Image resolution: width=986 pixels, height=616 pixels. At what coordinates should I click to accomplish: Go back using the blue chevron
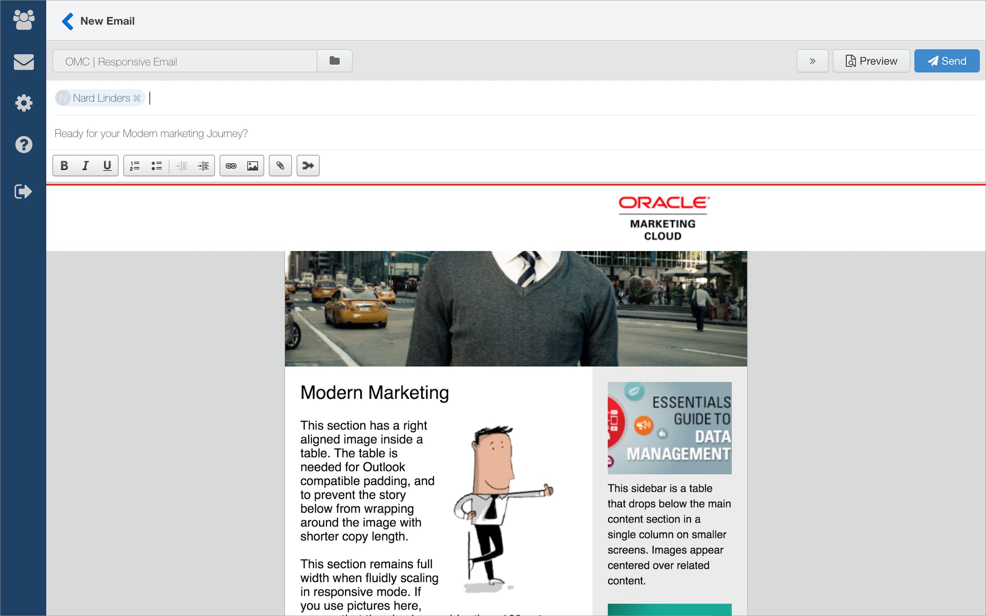[x=68, y=21]
